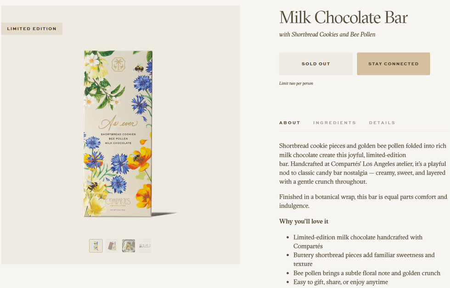450x288 pixels.
Task: Select the chocolate on plate thumbnail
Action: (x=129, y=246)
